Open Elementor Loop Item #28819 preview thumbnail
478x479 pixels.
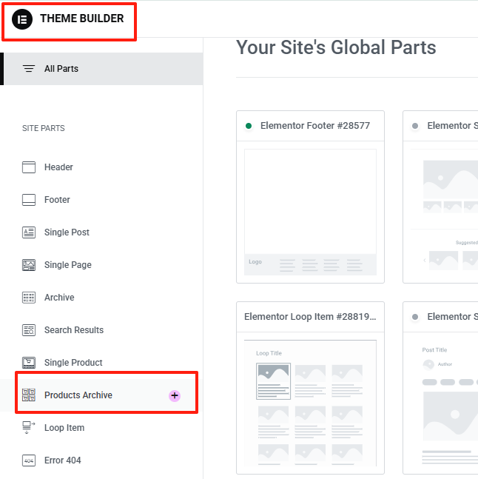pos(310,403)
